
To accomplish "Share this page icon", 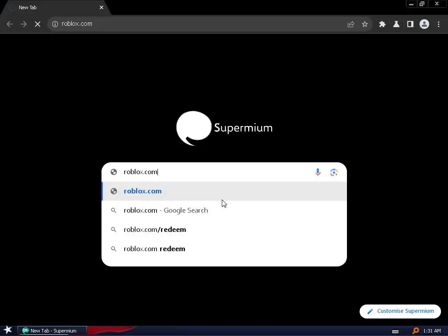I will coord(351,24).
